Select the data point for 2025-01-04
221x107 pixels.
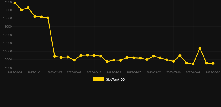[15, 3]
